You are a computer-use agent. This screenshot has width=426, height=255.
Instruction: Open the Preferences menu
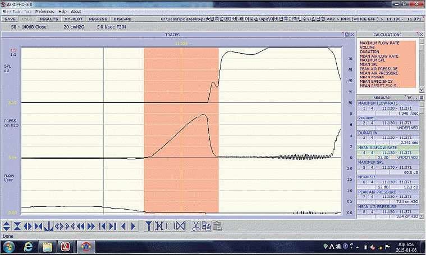(44, 11)
